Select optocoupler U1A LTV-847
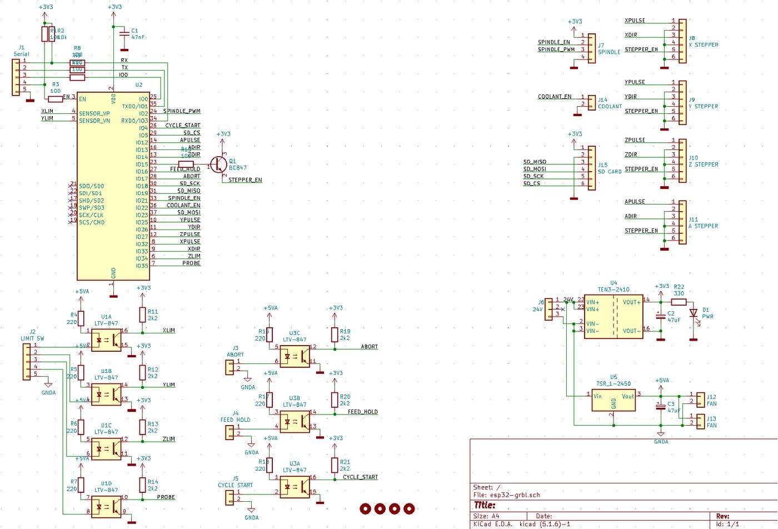The width and height of the screenshot is (778, 529). (107, 339)
